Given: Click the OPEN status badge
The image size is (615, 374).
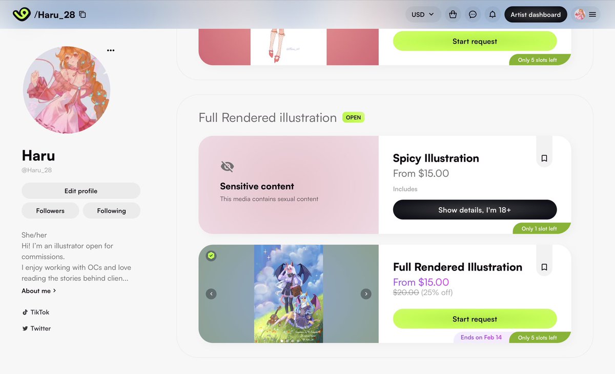Looking at the screenshot, I should pyautogui.click(x=353, y=117).
